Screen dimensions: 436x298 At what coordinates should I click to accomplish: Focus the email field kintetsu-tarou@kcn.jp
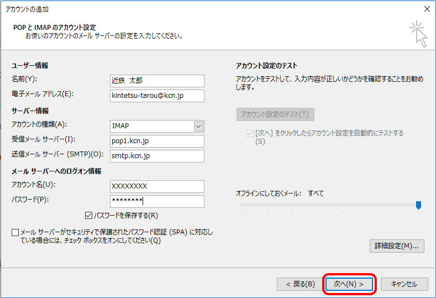pos(157,96)
